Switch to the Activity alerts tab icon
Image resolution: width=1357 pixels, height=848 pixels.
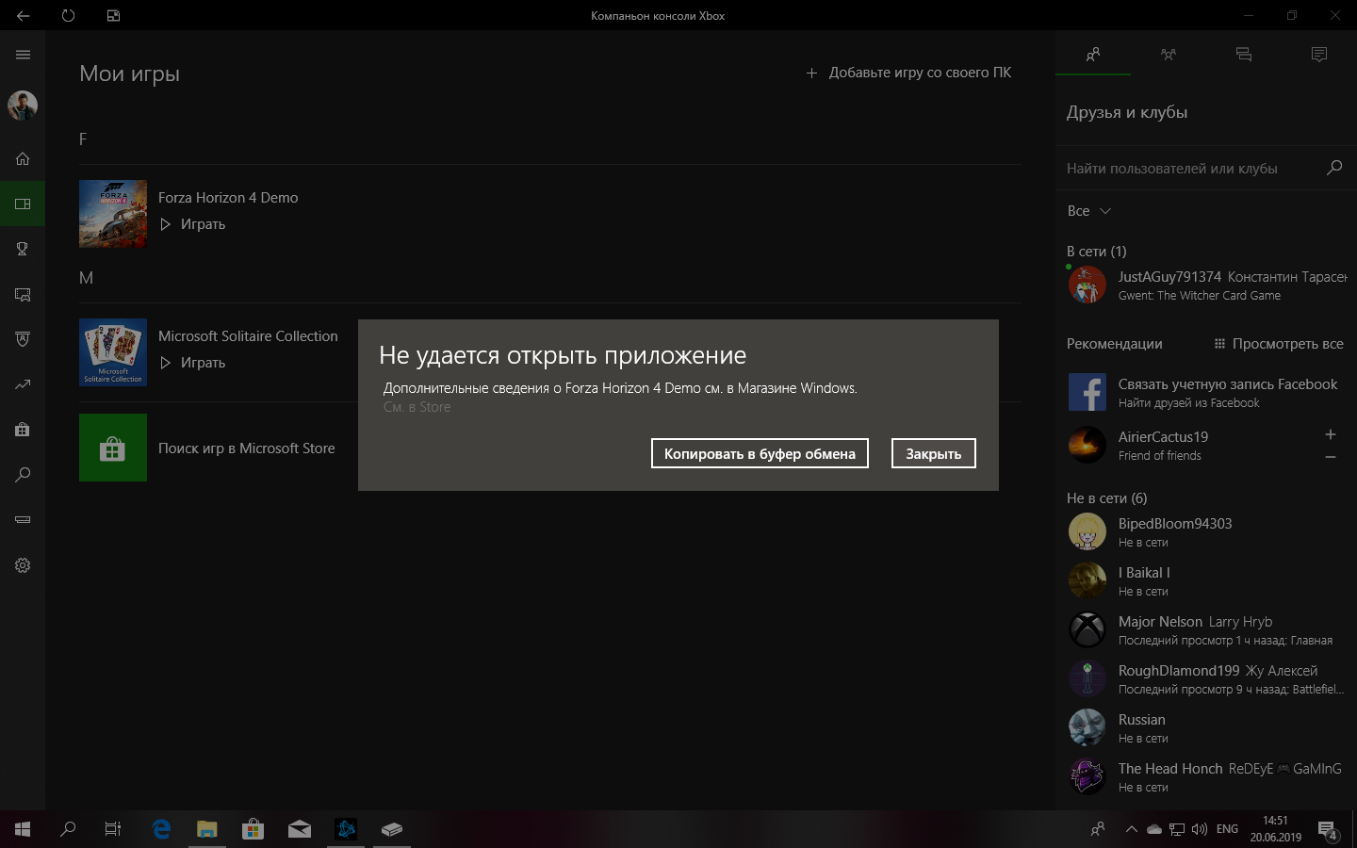1319,55
